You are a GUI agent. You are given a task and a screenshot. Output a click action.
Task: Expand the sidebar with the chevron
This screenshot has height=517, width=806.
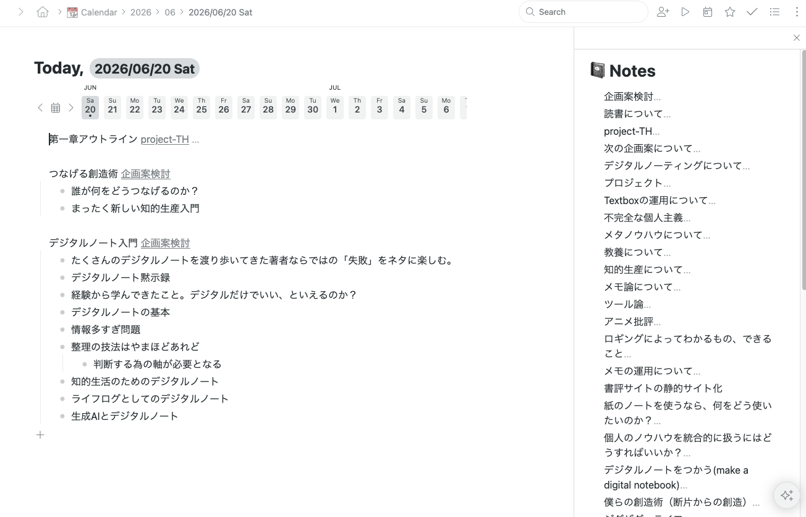click(21, 12)
